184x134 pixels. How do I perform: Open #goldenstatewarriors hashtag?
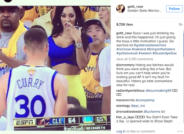click(150, 45)
